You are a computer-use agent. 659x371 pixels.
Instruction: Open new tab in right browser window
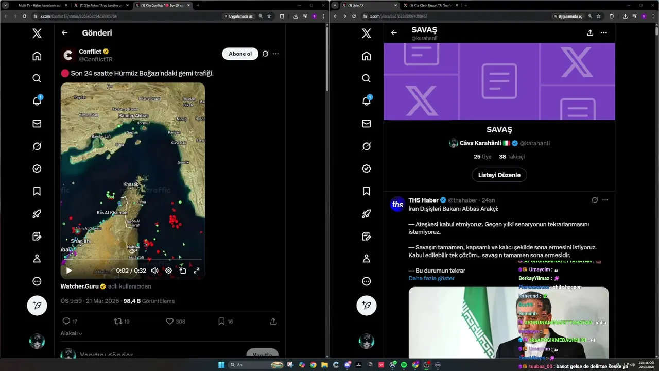pyautogui.click(x=466, y=5)
